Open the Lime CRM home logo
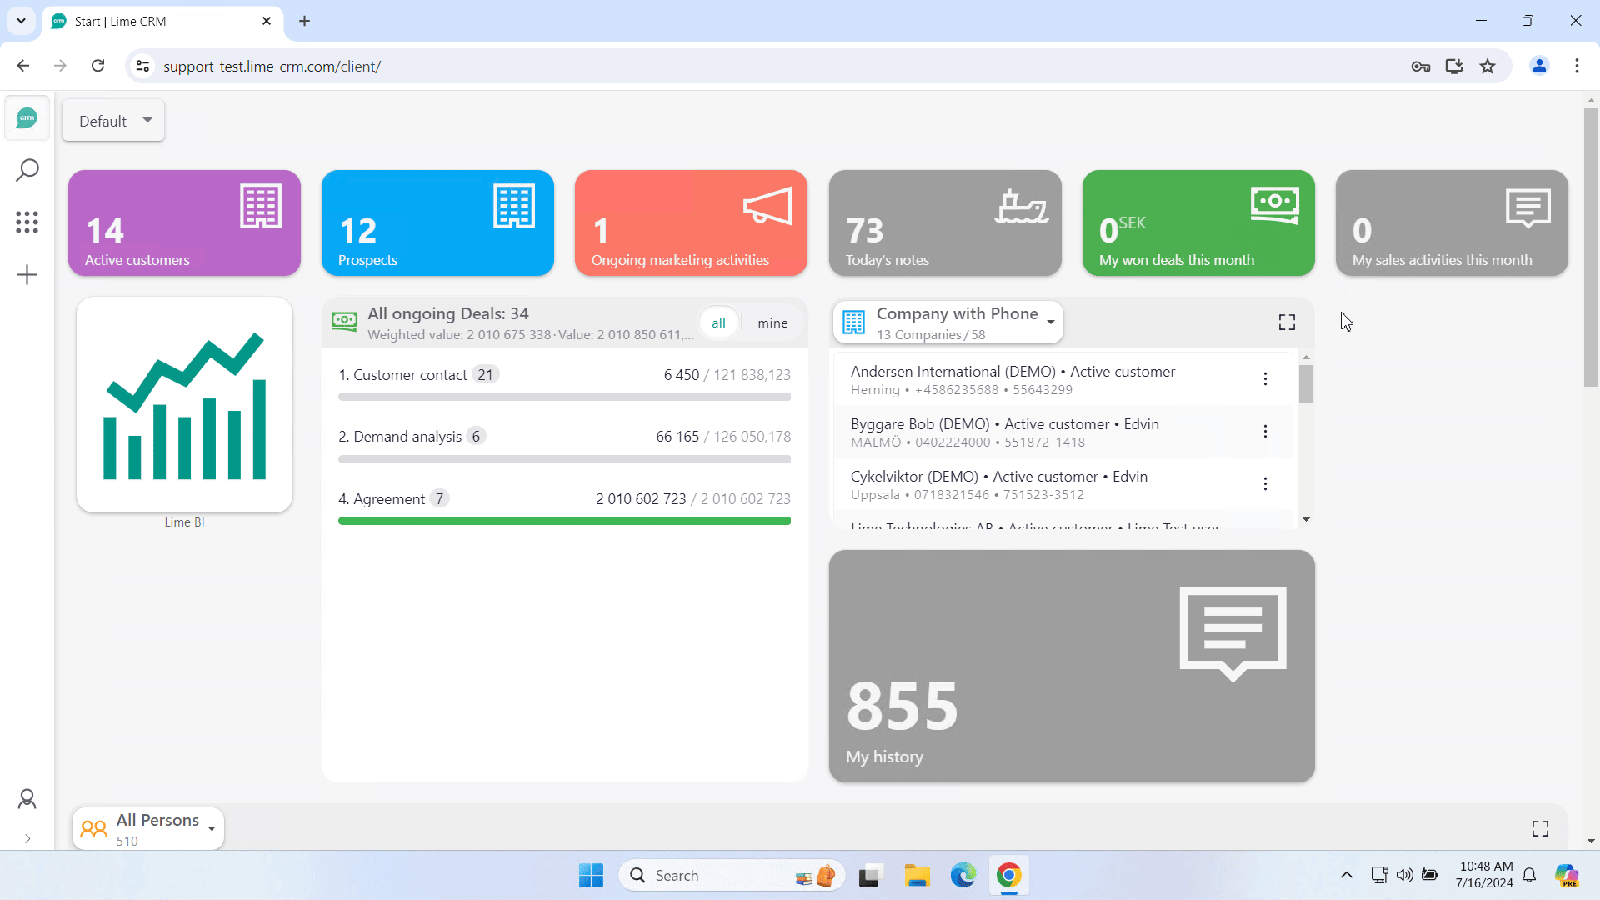Viewport: 1600px width, 900px height. 27,118
